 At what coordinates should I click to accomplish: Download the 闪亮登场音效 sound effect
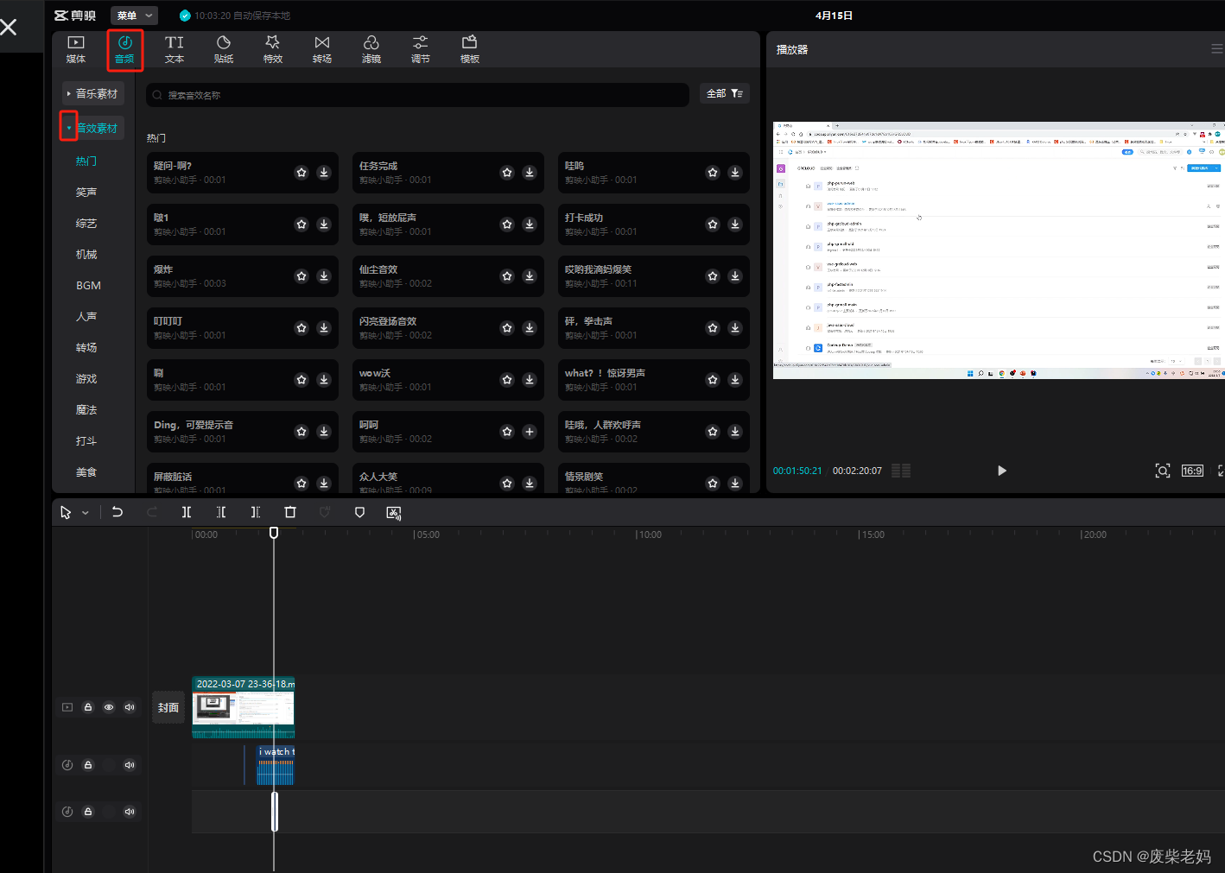pos(530,328)
